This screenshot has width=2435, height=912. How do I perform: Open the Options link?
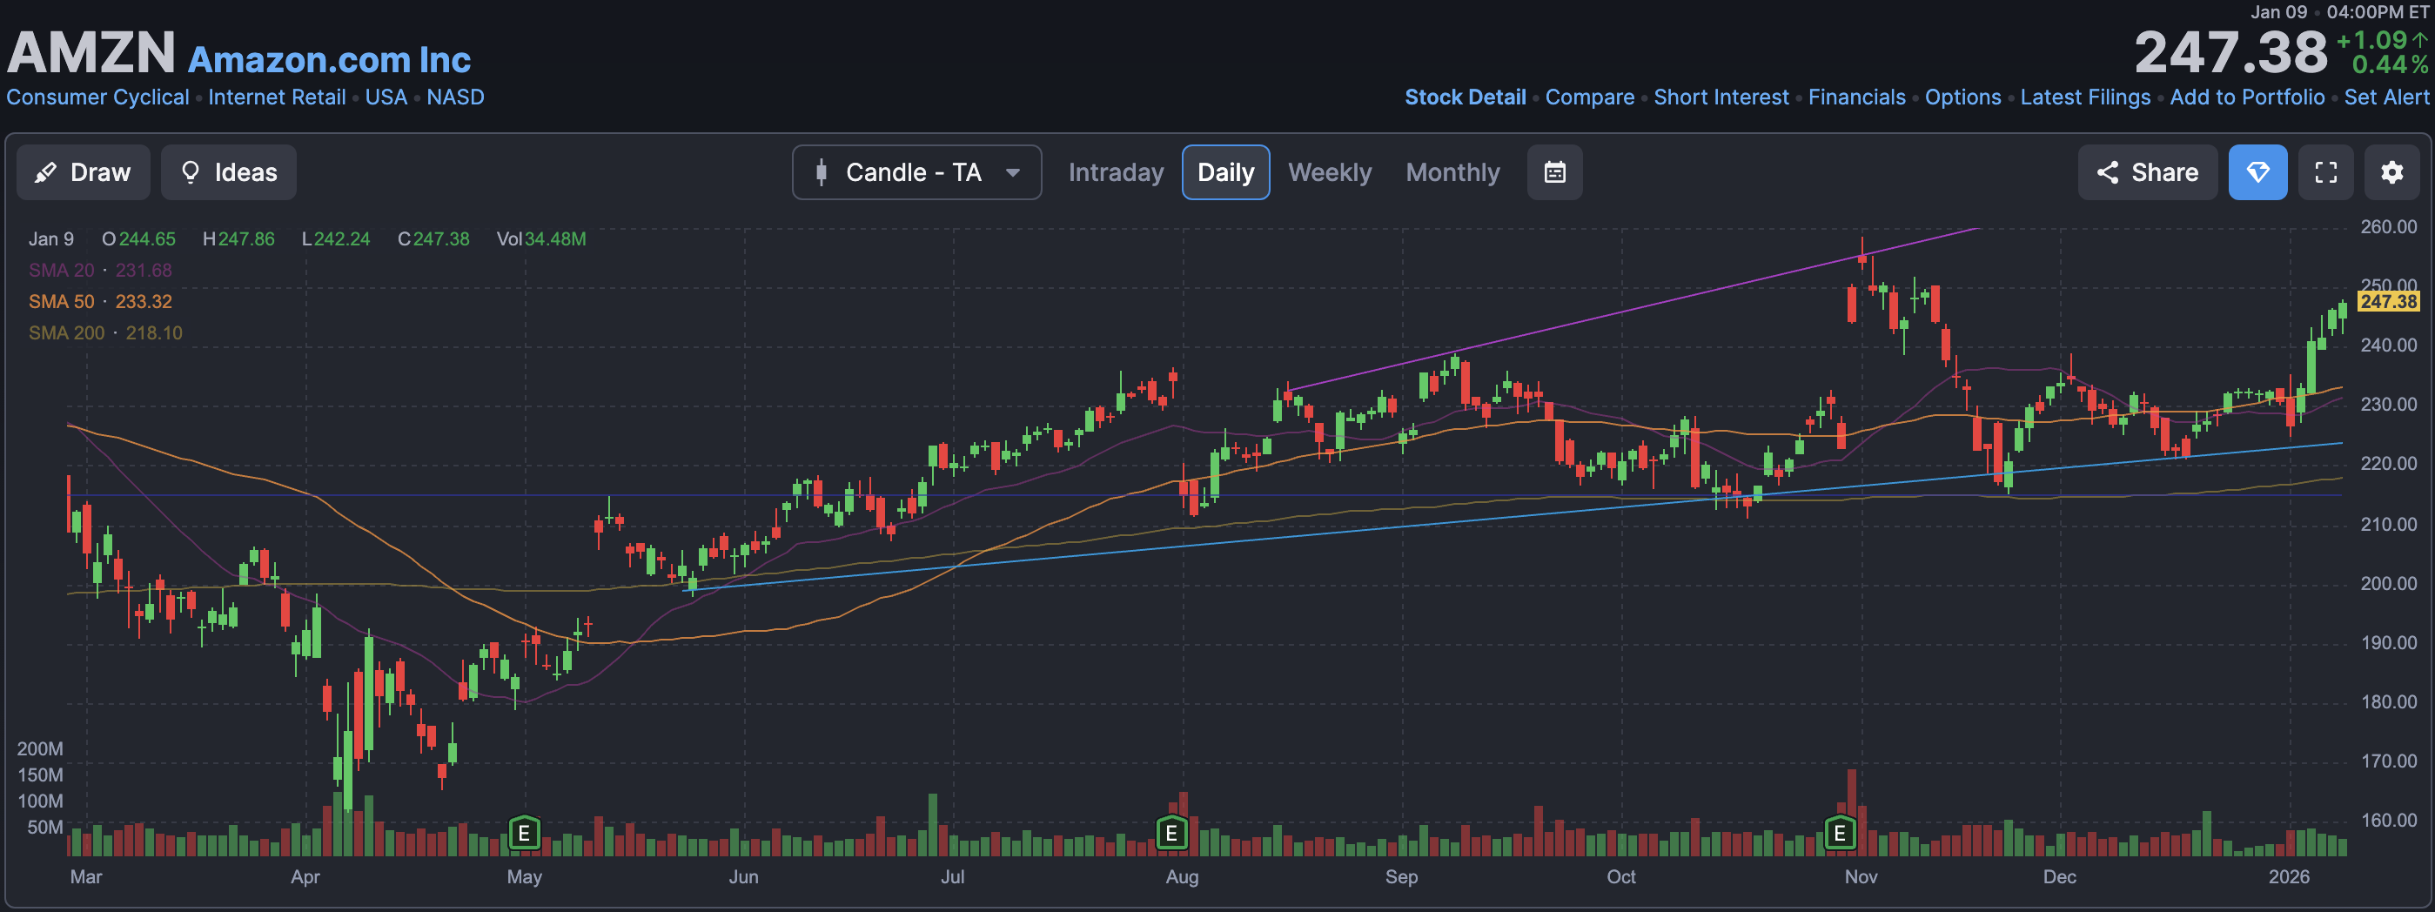coord(1963,97)
